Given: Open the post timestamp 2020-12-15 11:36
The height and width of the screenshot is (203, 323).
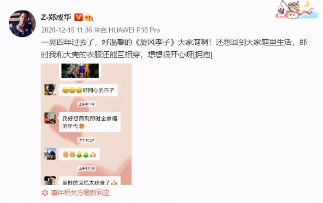Looking at the screenshot, I should 66,30.
